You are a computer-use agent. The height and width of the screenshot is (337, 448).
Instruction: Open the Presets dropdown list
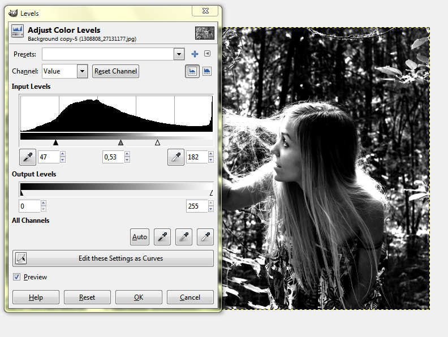click(179, 54)
